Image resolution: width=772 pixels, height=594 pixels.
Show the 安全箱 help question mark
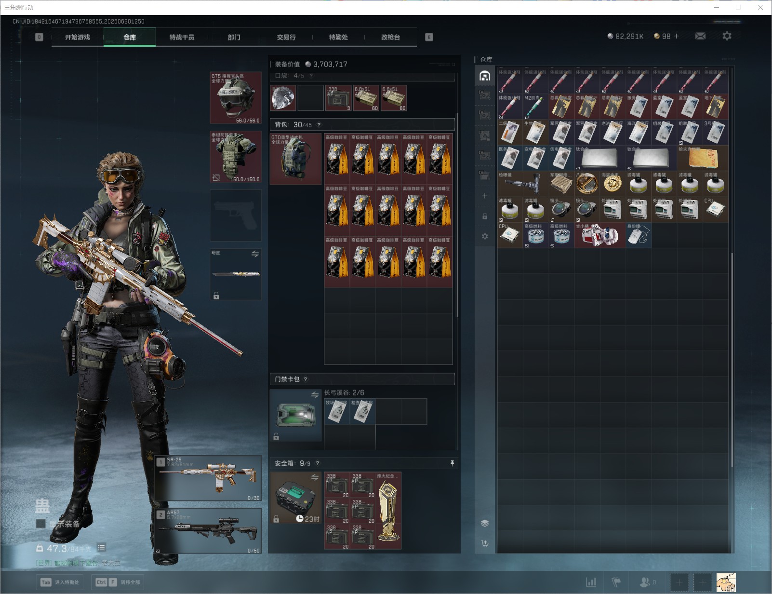(318, 463)
